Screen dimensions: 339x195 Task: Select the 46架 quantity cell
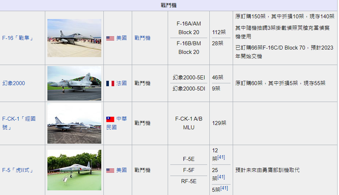[x=218, y=78]
